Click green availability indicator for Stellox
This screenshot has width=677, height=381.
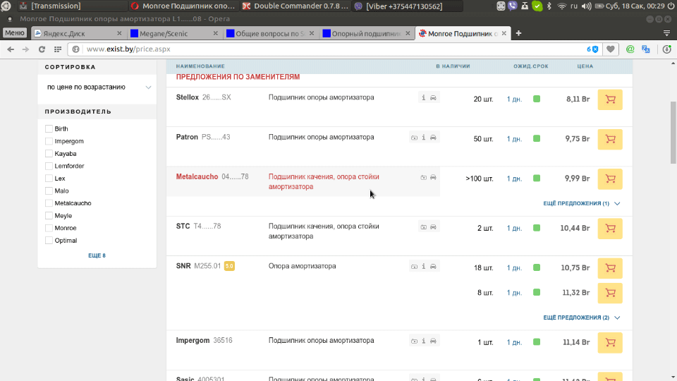(537, 99)
